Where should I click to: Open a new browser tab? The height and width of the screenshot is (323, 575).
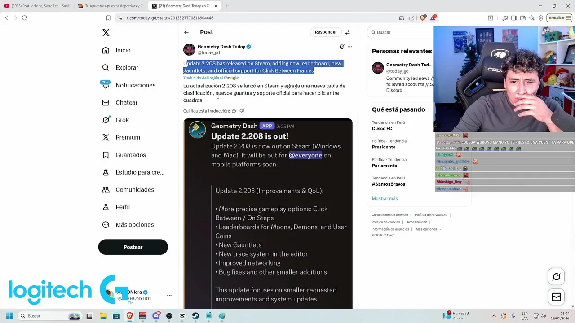227,6
